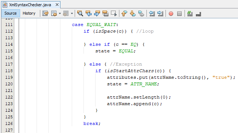This screenshot has height=133, width=238.
Task: Toggle Highlight Search in toolbar
Action: 105,13
